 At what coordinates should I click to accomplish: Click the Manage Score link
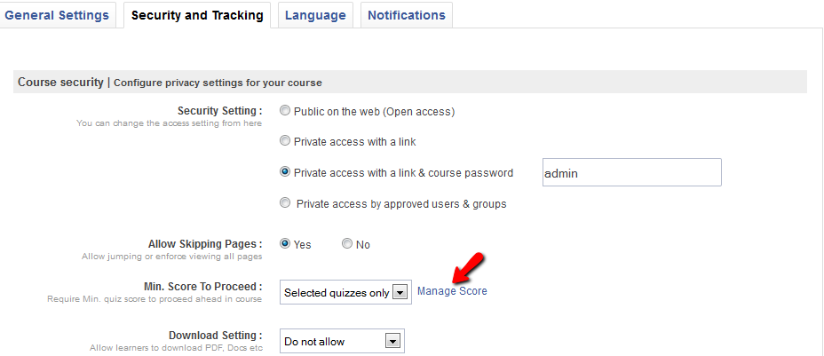click(x=452, y=291)
